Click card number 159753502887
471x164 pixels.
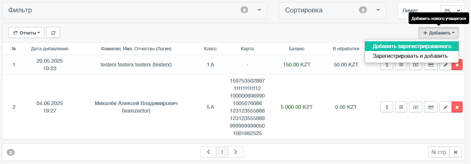click(x=247, y=81)
